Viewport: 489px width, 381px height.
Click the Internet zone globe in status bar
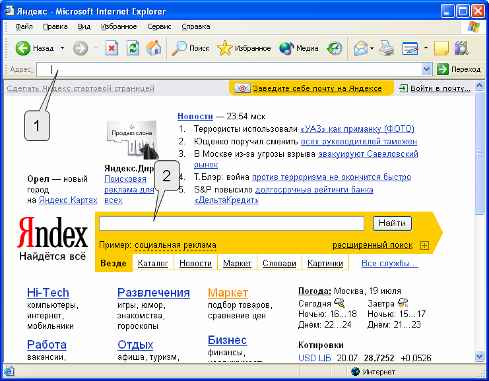pyautogui.click(x=355, y=371)
